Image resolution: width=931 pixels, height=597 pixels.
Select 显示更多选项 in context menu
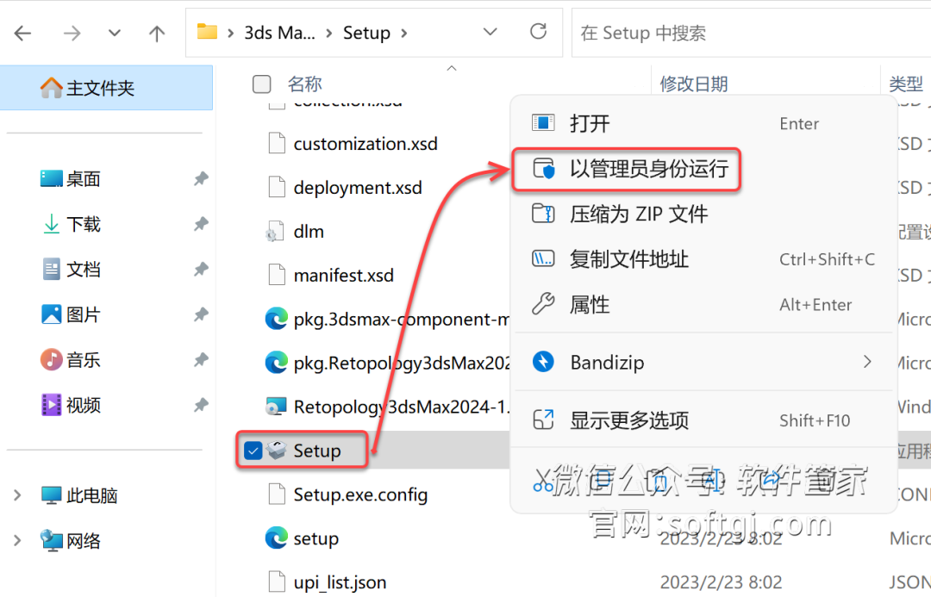[x=628, y=420]
